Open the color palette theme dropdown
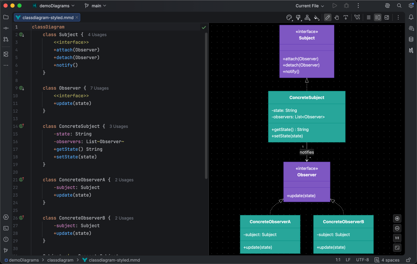Image resolution: width=417 pixels, height=264 pixels. click(x=289, y=17)
